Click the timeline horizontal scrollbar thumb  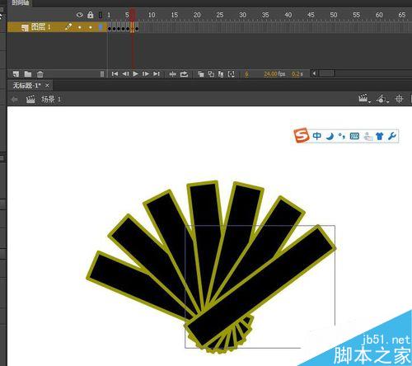point(327,73)
